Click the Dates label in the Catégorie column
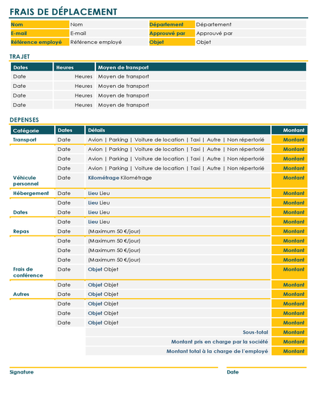Viewport: 317px width, 412px height. (x=20, y=212)
